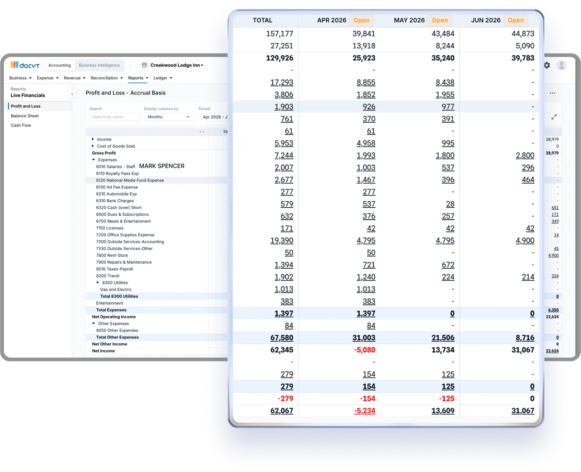
Task: Expand the report to fullscreen
Action: (x=554, y=117)
